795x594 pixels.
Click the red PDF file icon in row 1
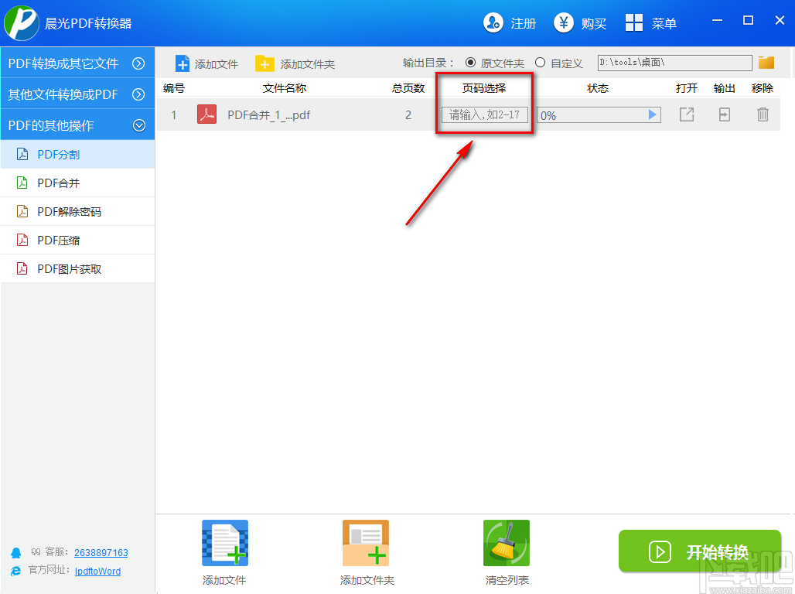coord(206,114)
